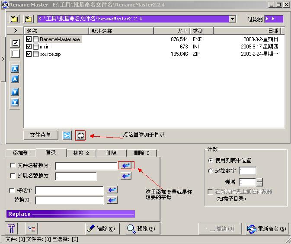Sort by 日期 column header
Viewport: 291px width, 244px height.
point(247,31)
